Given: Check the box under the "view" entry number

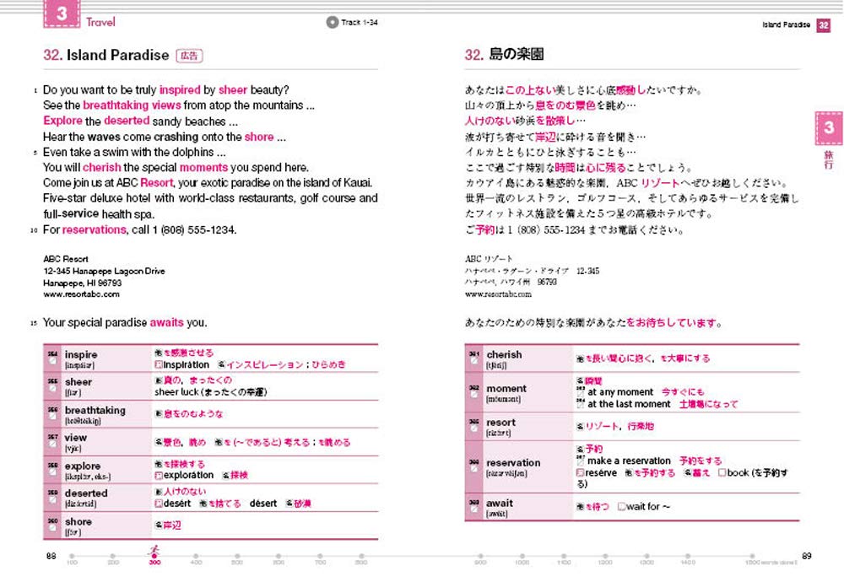Looking at the screenshot, I should (x=52, y=445).
